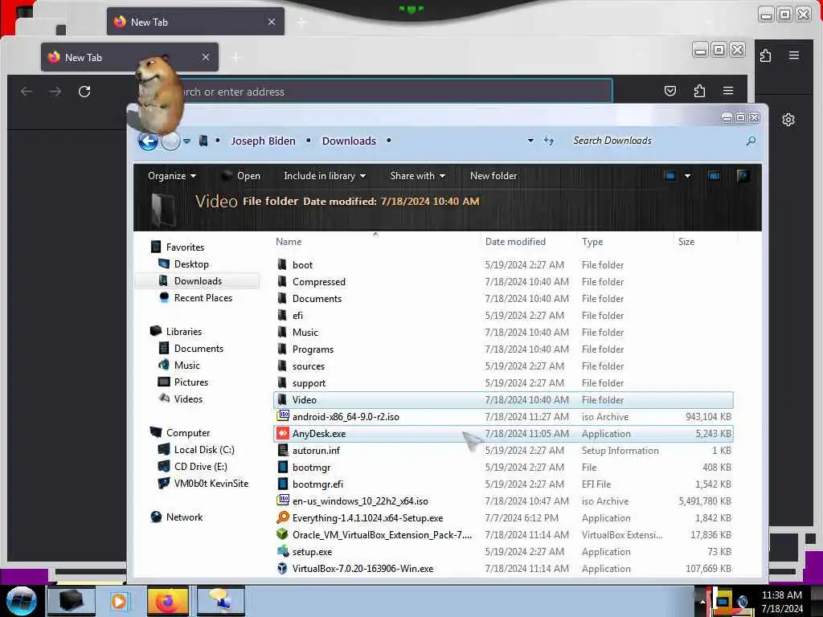
Task: Click the Explorer help icon
Action: [x=743, y=176]
